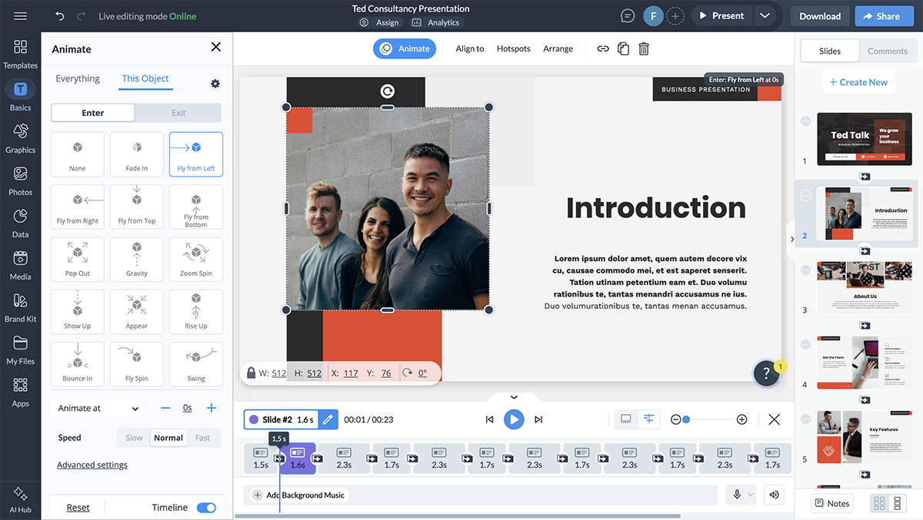Switch to list slide view
Image resolution: width=923 pixels, height=520 pixels.
coord(897,504)
